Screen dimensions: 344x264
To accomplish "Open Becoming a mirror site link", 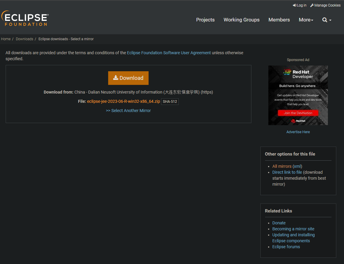I will (293, 229).
